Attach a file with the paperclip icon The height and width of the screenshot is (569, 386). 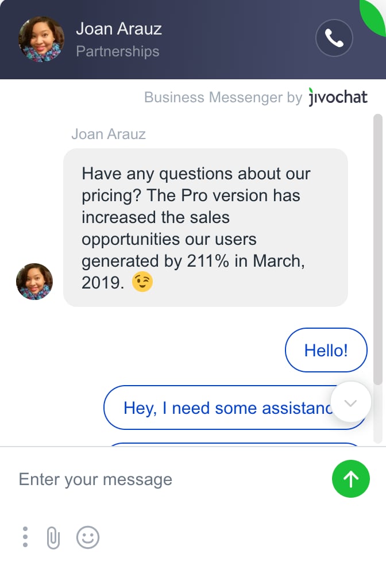[x=53, y=536]
